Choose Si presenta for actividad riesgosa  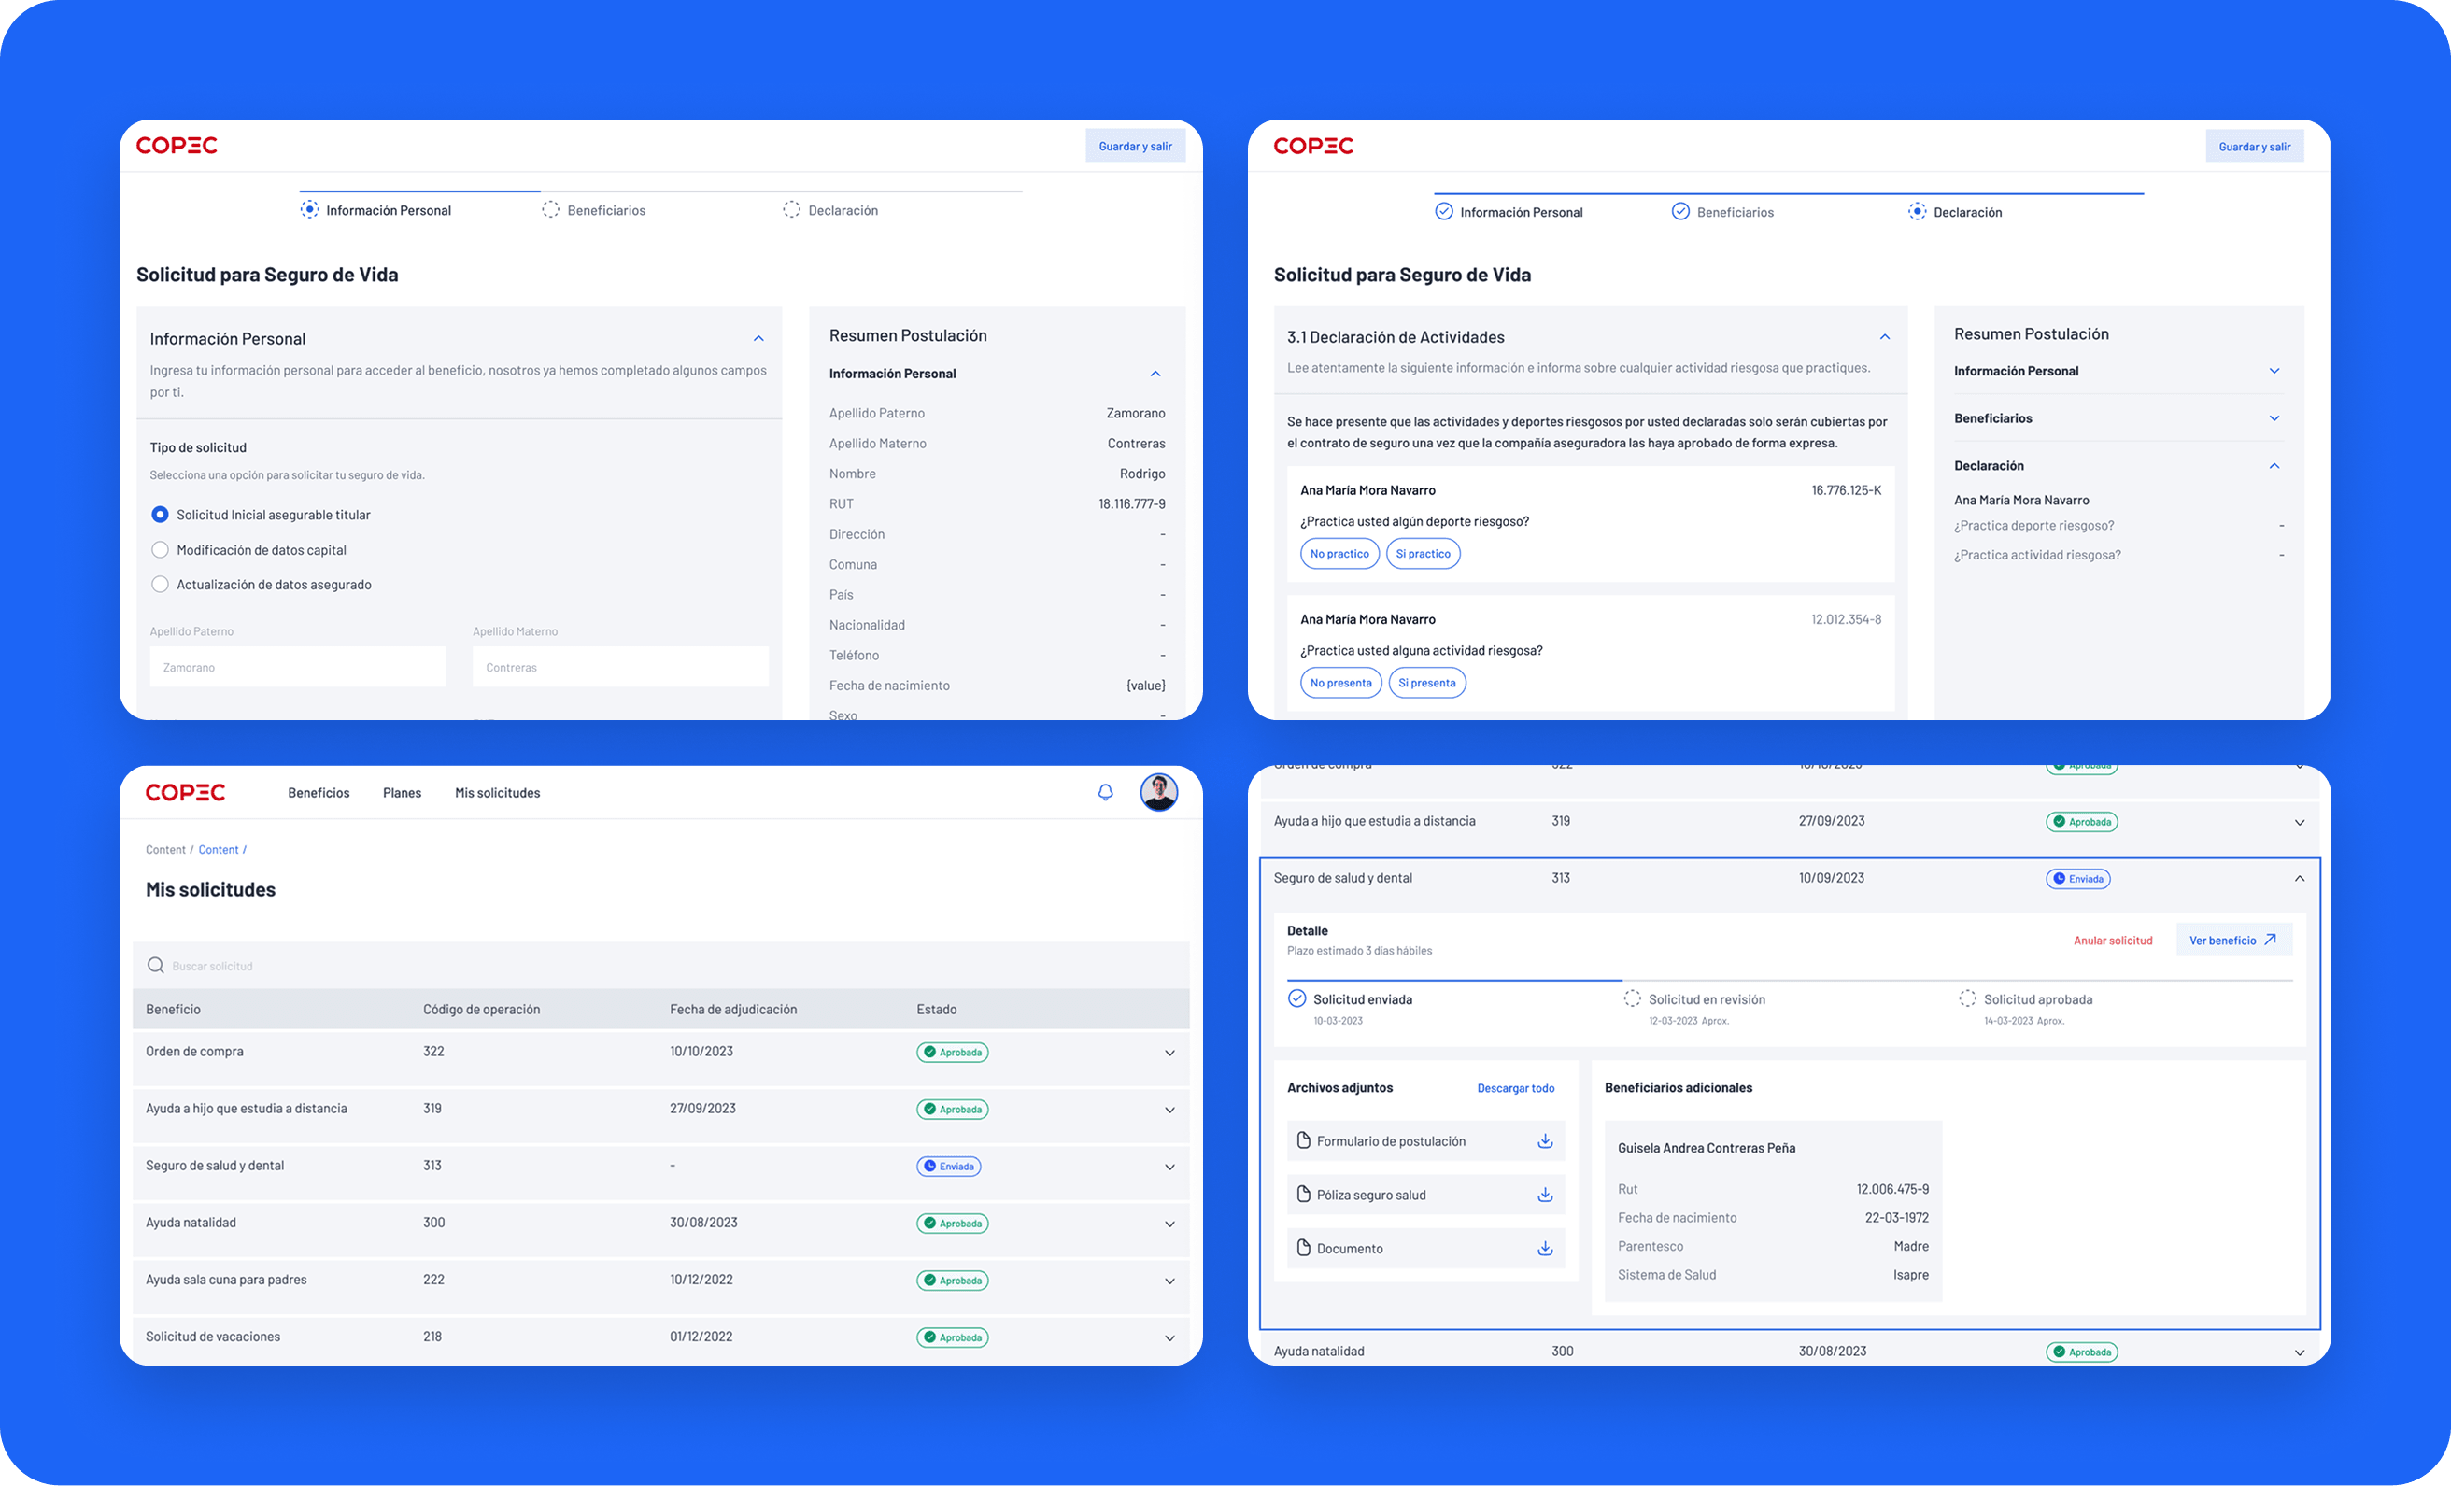[x=1426, y=683]
